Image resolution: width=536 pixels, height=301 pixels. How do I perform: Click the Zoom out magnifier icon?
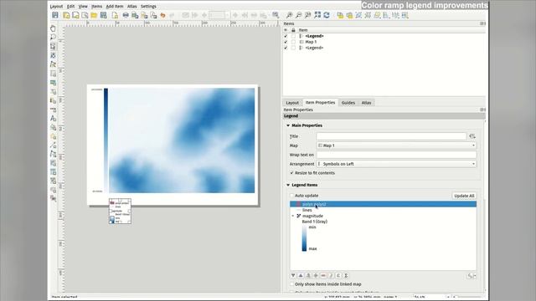click(x=299, y=15)
